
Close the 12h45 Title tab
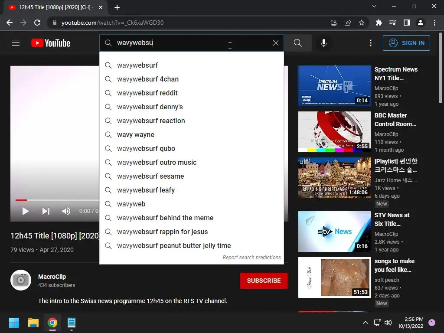[x=101, y=8]
